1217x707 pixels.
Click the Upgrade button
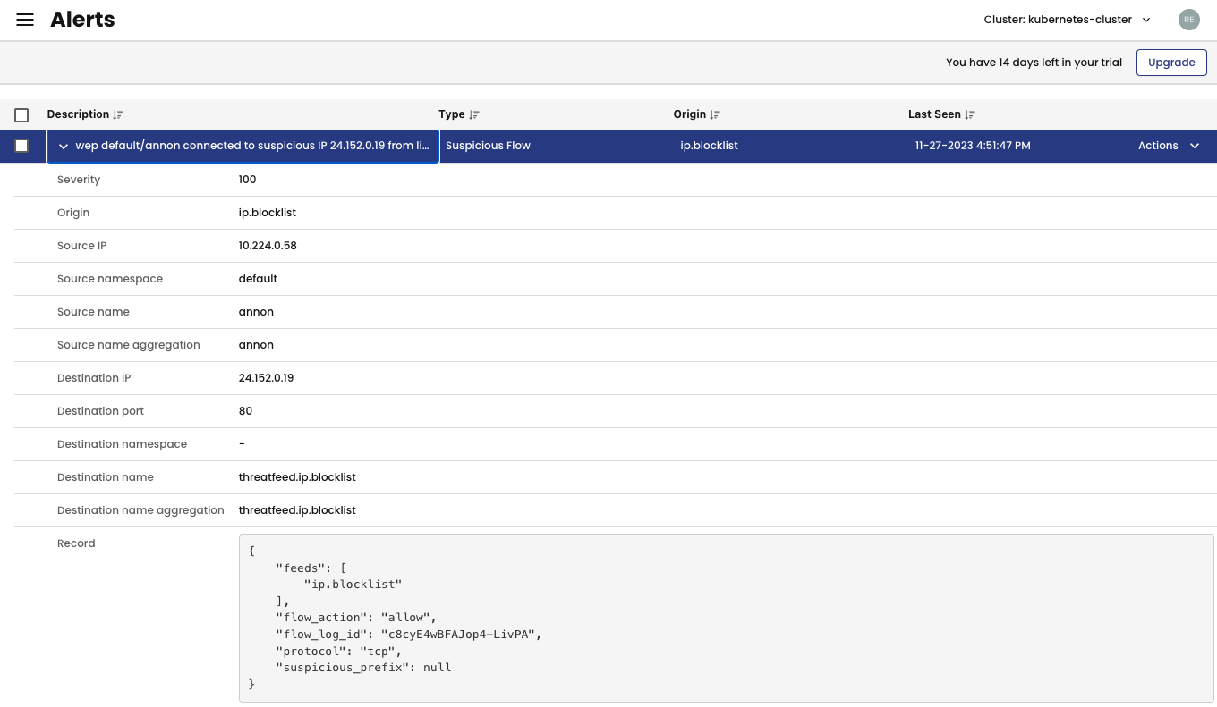click(x=1171, y=63)
